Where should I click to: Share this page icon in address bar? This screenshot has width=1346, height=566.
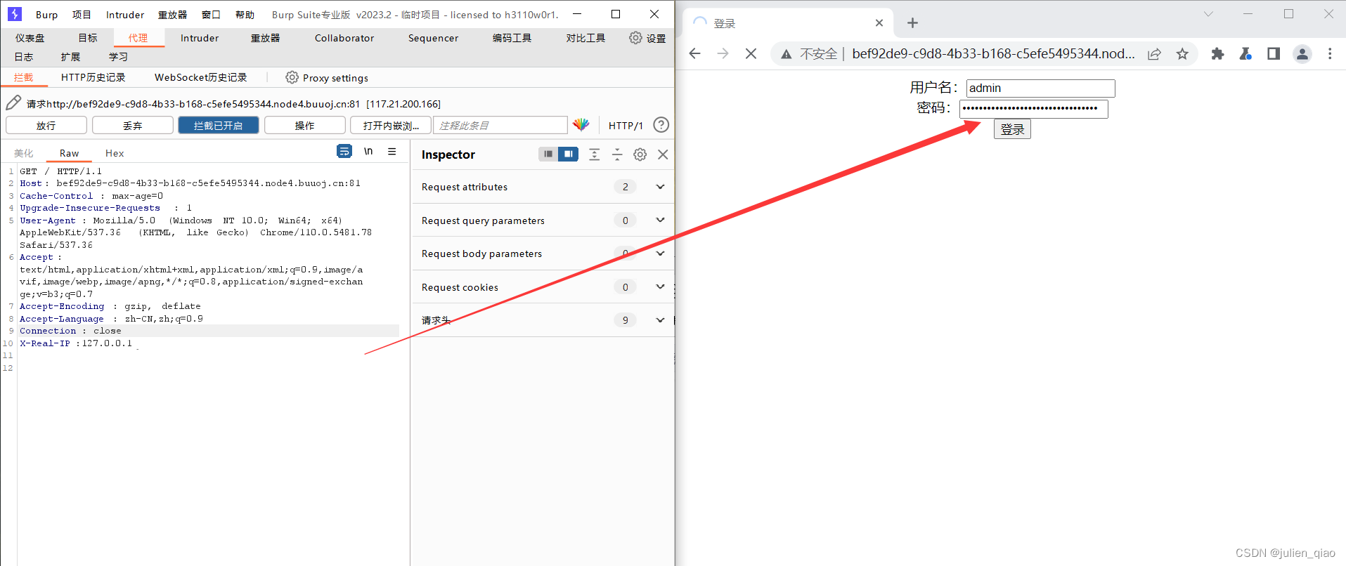1154,54
